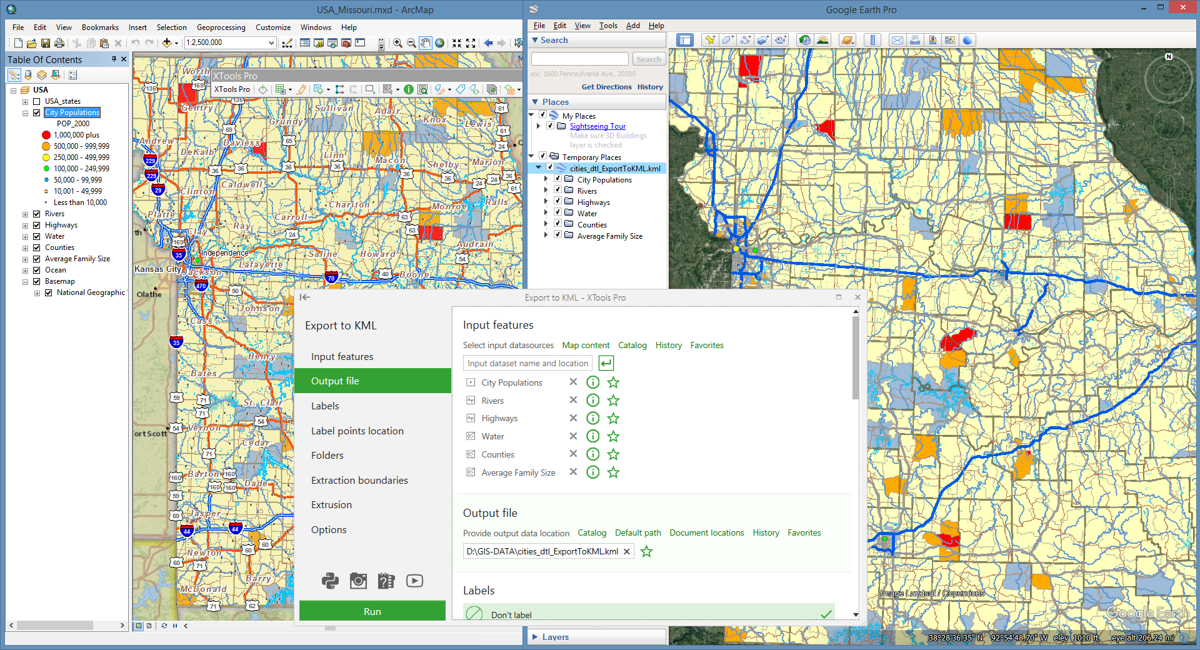The image size is (1200, 650).
Task: Collapse cities_dtl_ExportToKML.kml tree node
Action: pos(539,167)
